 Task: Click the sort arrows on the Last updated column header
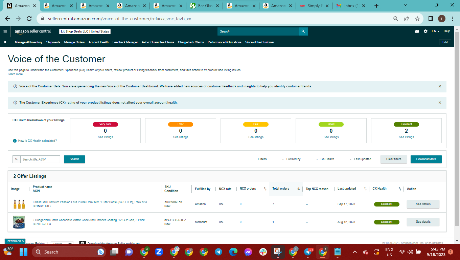[365, 189]
